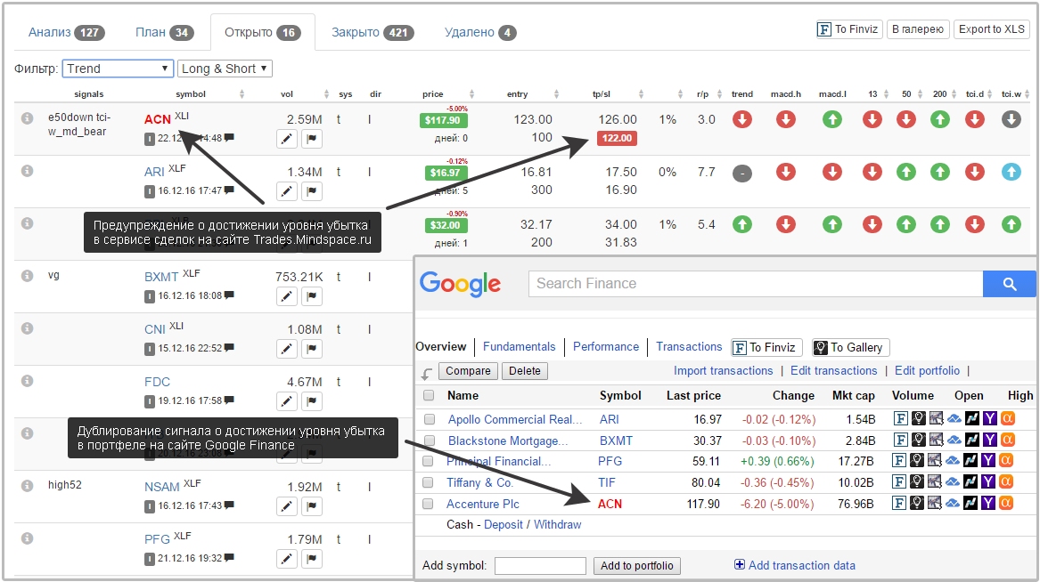This screenshot has width=1040, height=582.
Task: Open StockCharts icon in Accenture Plc row
Action: pyautogui.click(x=935, y=503)
